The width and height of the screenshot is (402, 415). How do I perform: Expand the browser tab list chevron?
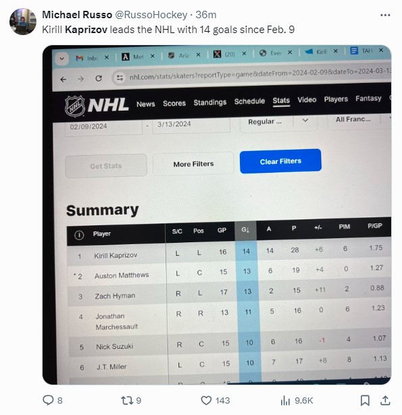[x=61, y=59]
